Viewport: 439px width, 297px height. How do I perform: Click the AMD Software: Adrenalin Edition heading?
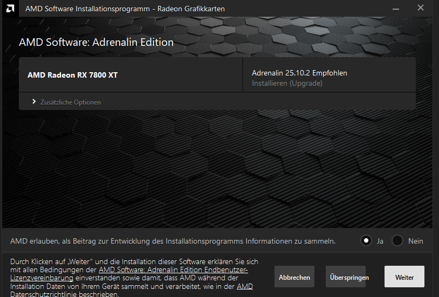tap(97, 42)
